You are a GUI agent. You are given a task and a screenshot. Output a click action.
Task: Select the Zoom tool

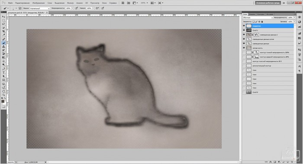[3, 95]
